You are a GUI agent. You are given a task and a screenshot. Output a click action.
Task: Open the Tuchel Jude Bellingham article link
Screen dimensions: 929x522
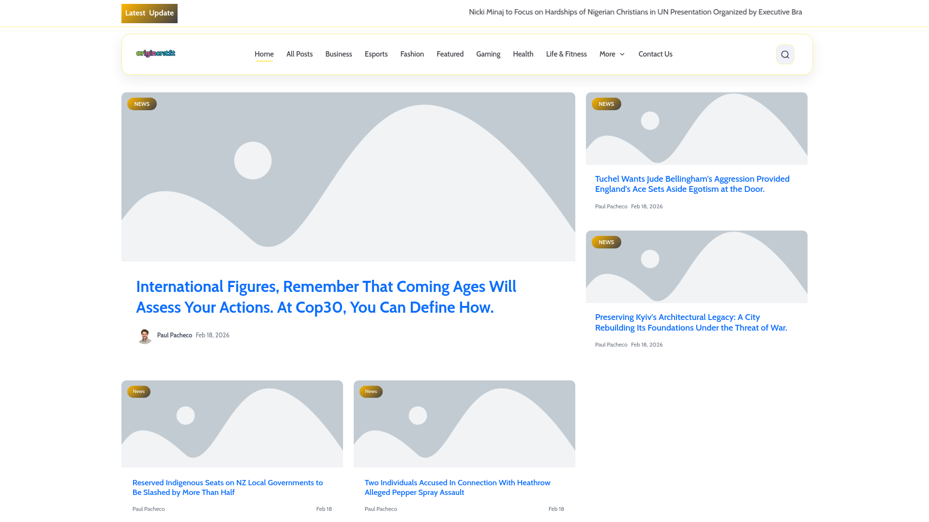click(692, 184)
